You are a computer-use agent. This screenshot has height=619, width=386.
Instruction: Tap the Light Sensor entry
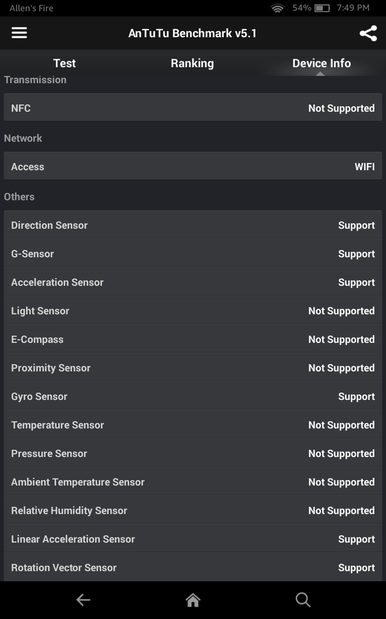pos(193,311)
